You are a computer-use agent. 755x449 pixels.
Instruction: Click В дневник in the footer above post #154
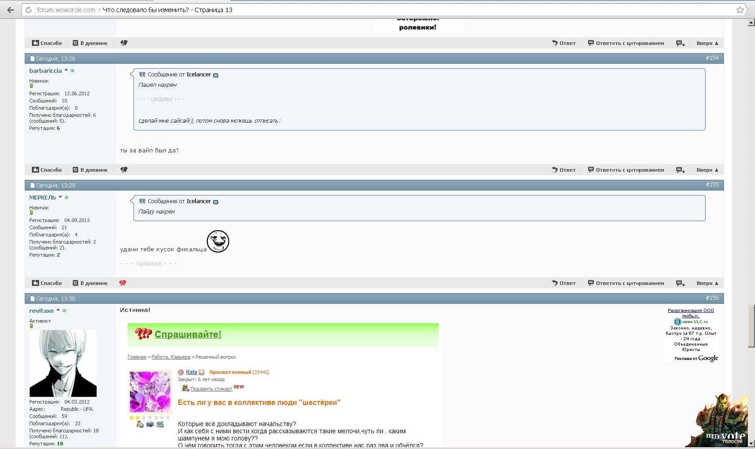(90, 43)
